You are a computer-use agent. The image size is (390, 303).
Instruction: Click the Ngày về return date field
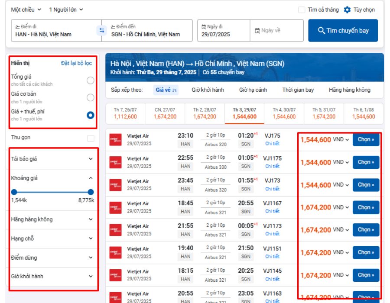(x=276, y=31)
